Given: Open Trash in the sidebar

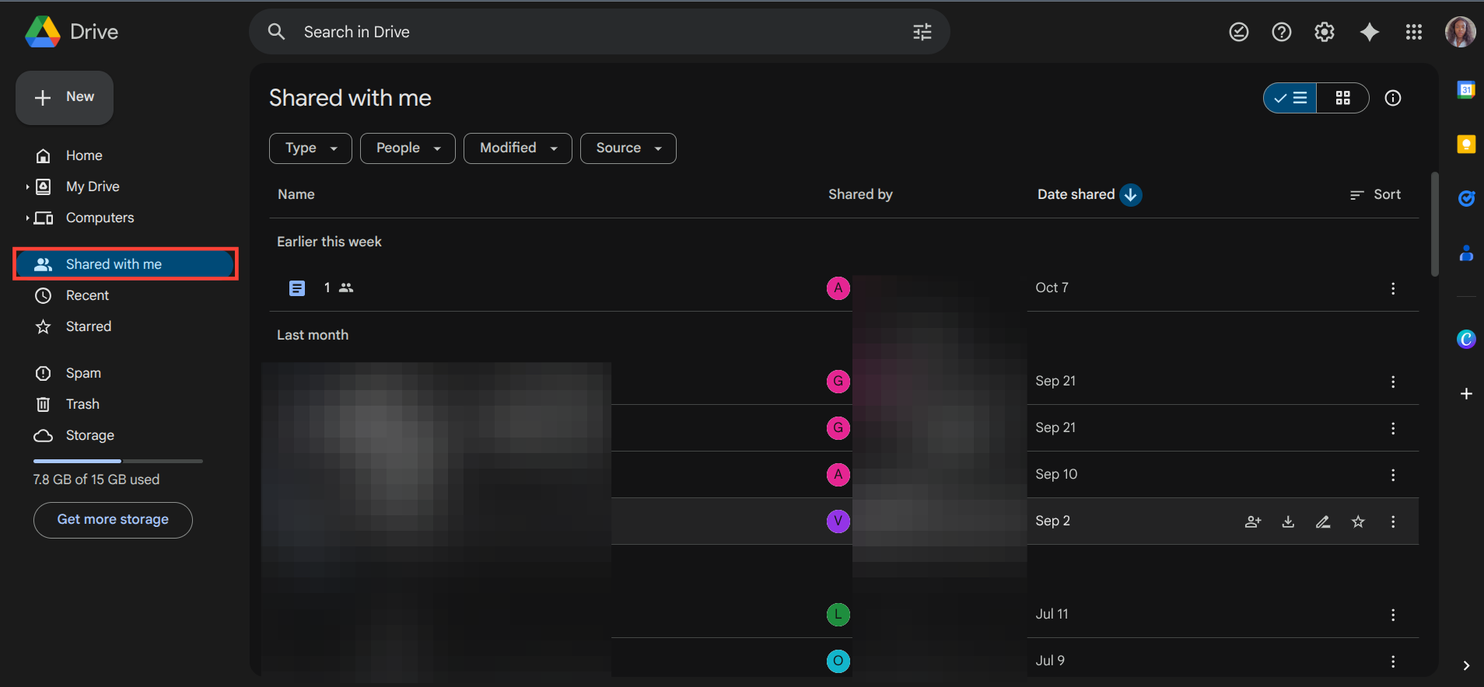Looking at the screenshot, I should (x=82, y=404).
